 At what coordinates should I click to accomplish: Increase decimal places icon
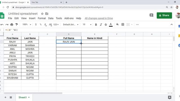point(50,25)
